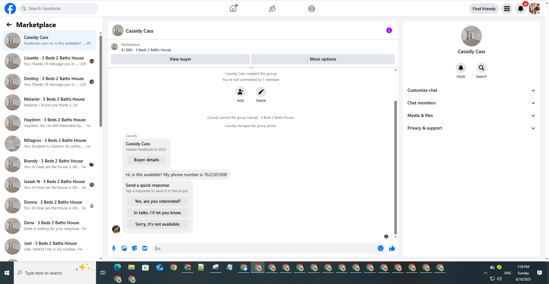Open Lissette 3 Beds 2 Baths House chat

(49, 61)
